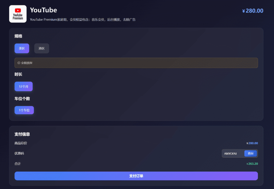This screenshot has width=274, height=189.
Task: Click the 优惠码 label
Action: tap(19, 153)
